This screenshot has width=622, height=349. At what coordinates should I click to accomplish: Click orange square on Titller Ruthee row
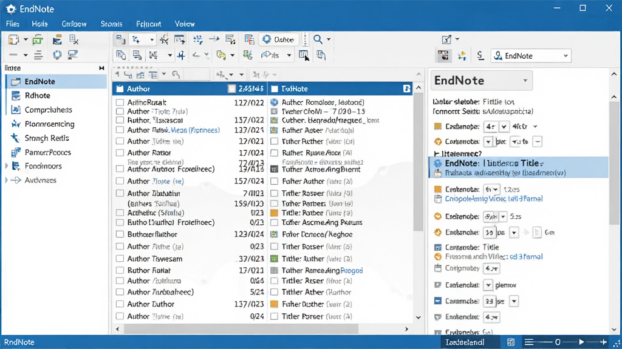pos(274,213)
